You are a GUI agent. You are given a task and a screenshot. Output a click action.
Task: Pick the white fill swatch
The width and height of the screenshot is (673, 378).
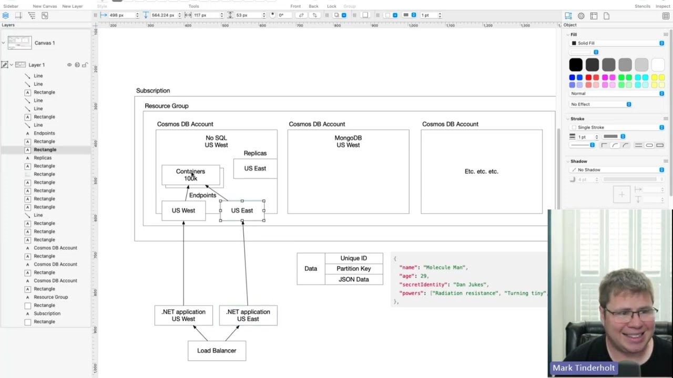coord(658,65)
